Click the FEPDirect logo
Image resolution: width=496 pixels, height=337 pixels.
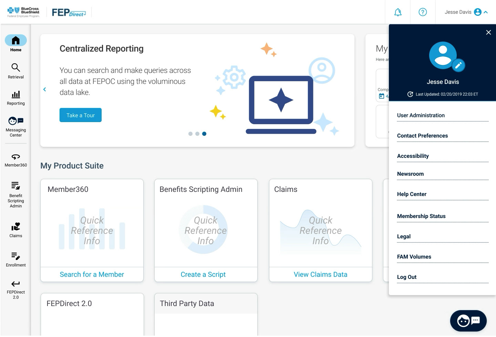pyautogui.click(x=69, y=12)
